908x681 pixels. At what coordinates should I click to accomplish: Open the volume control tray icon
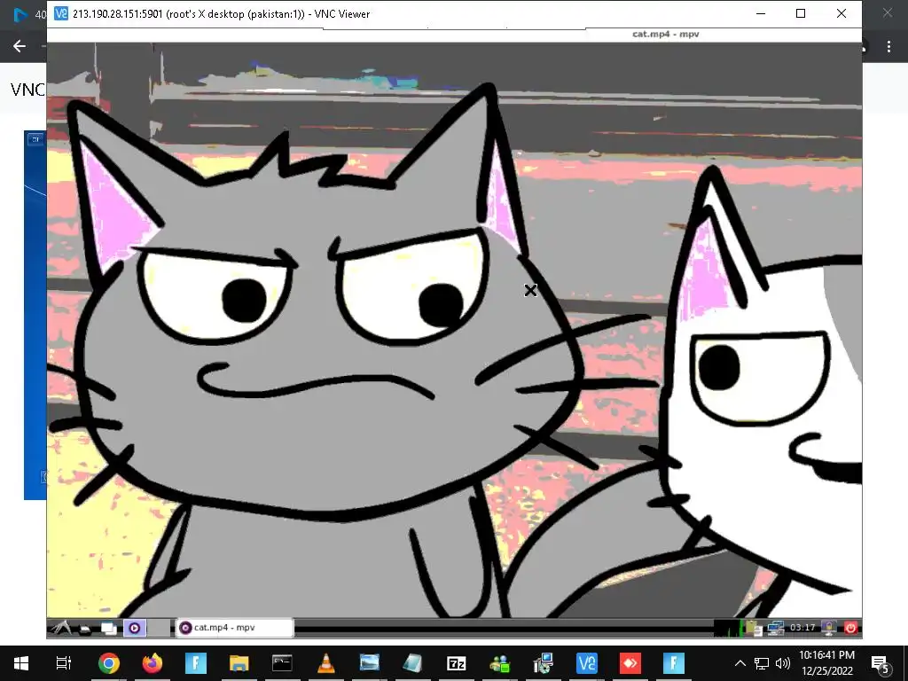point(783,663)
